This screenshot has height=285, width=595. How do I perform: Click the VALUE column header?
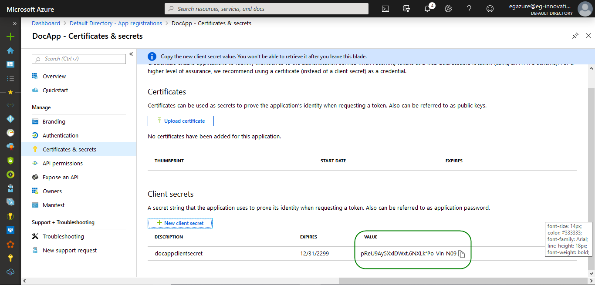coord(371,237)
